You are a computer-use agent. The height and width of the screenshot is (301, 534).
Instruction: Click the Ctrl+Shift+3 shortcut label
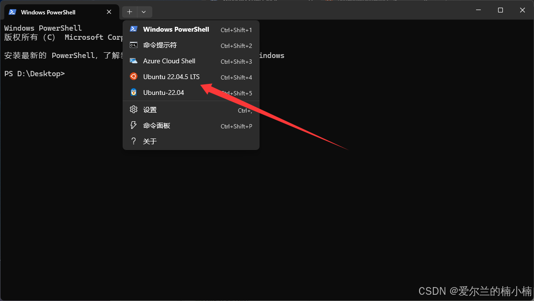click(x=237, y=62)
